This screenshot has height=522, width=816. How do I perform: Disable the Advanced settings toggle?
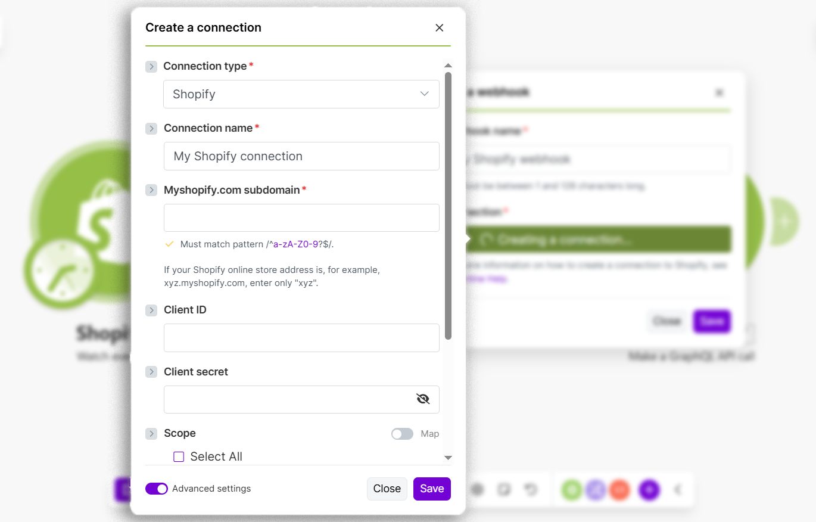(x=157, y=489)
